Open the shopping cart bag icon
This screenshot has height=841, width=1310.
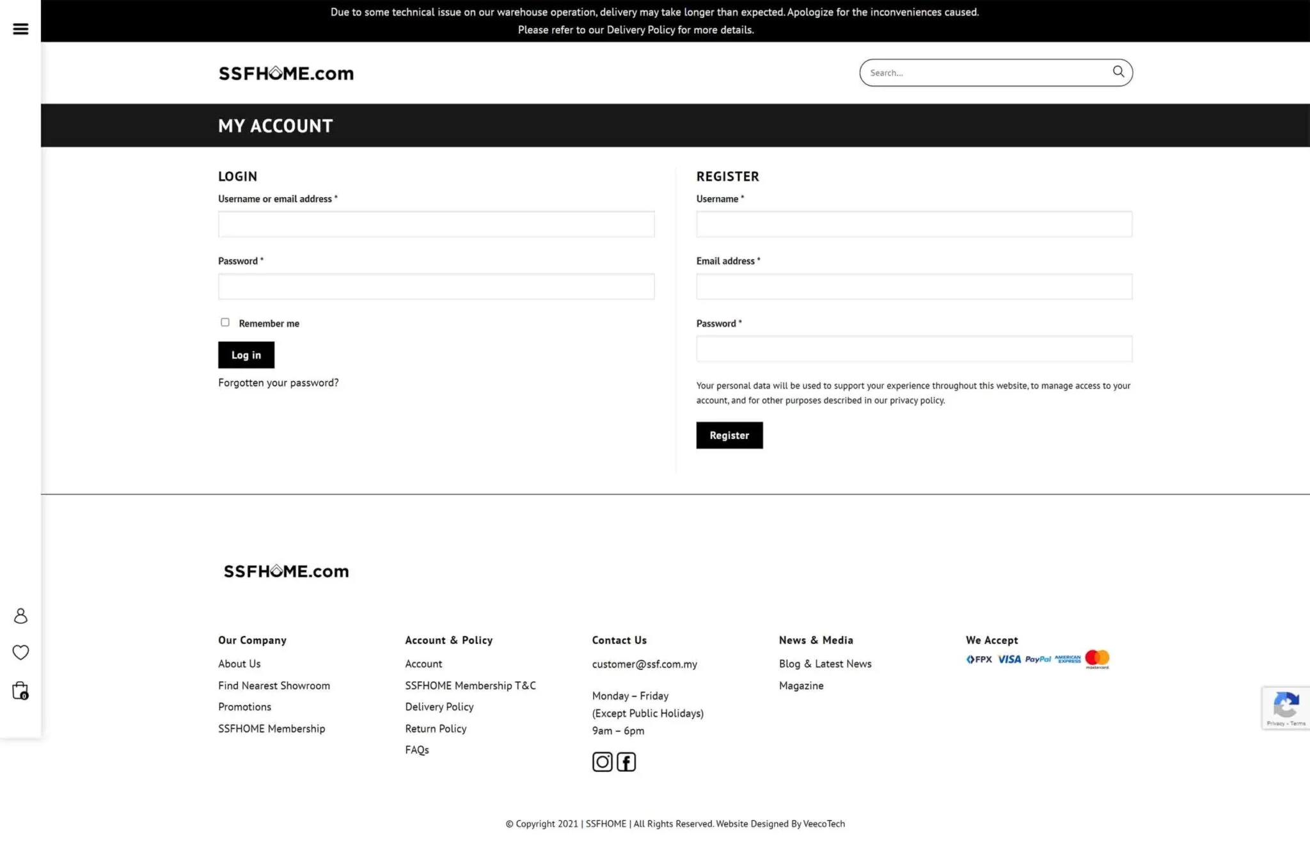[x=20, y=691]
